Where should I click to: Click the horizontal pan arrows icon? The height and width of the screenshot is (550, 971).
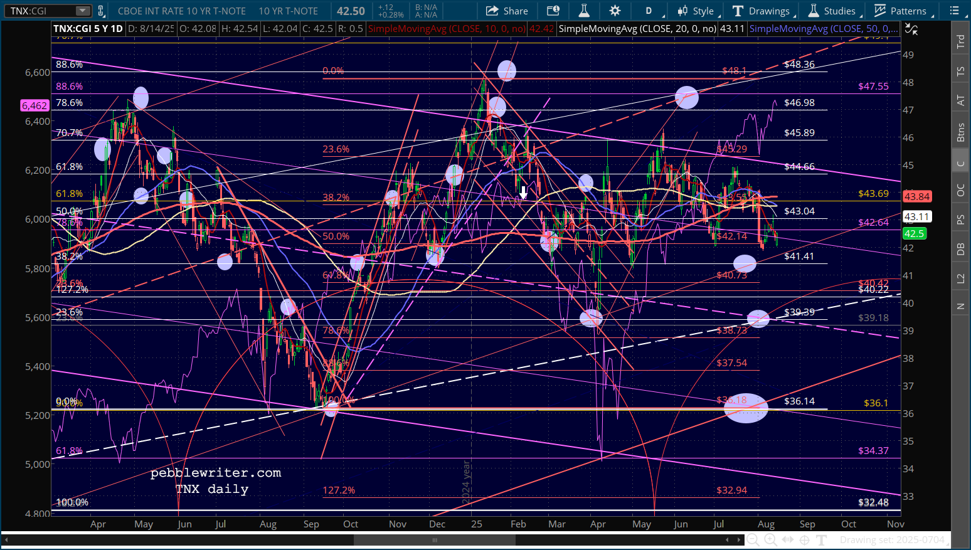(788, 540)
